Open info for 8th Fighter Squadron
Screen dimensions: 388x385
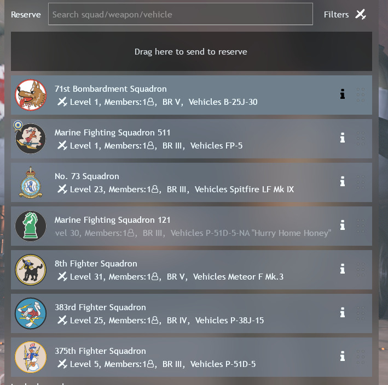coord(343,269)
